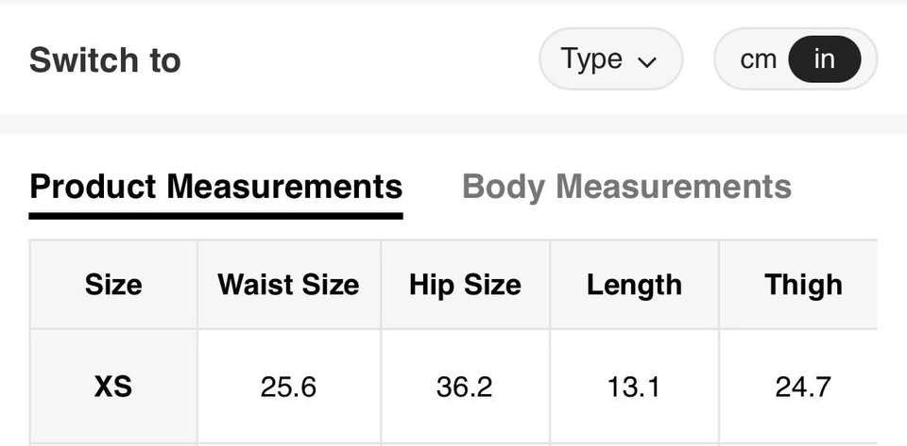
Task: Click the Switch to label
Action: click(105, 60)
